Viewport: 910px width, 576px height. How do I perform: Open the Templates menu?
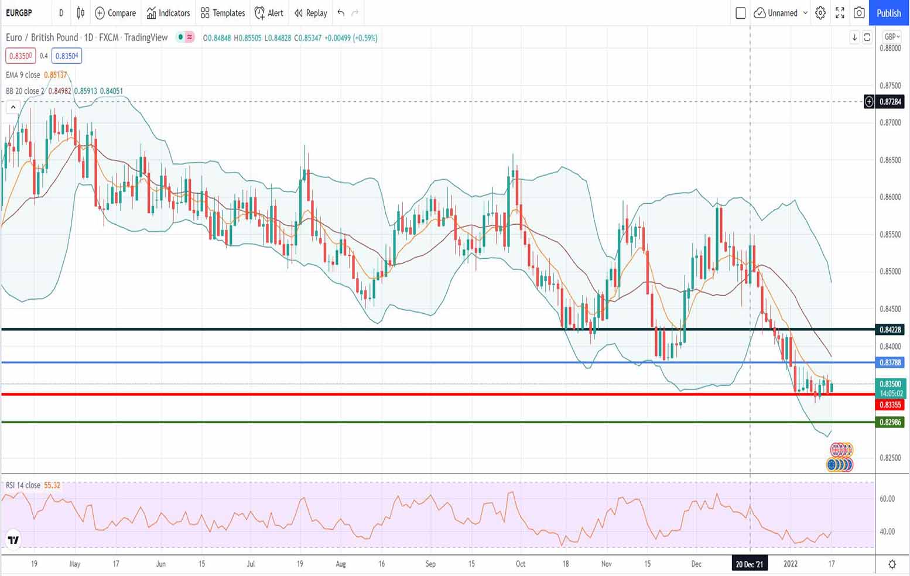pos(223,13)
